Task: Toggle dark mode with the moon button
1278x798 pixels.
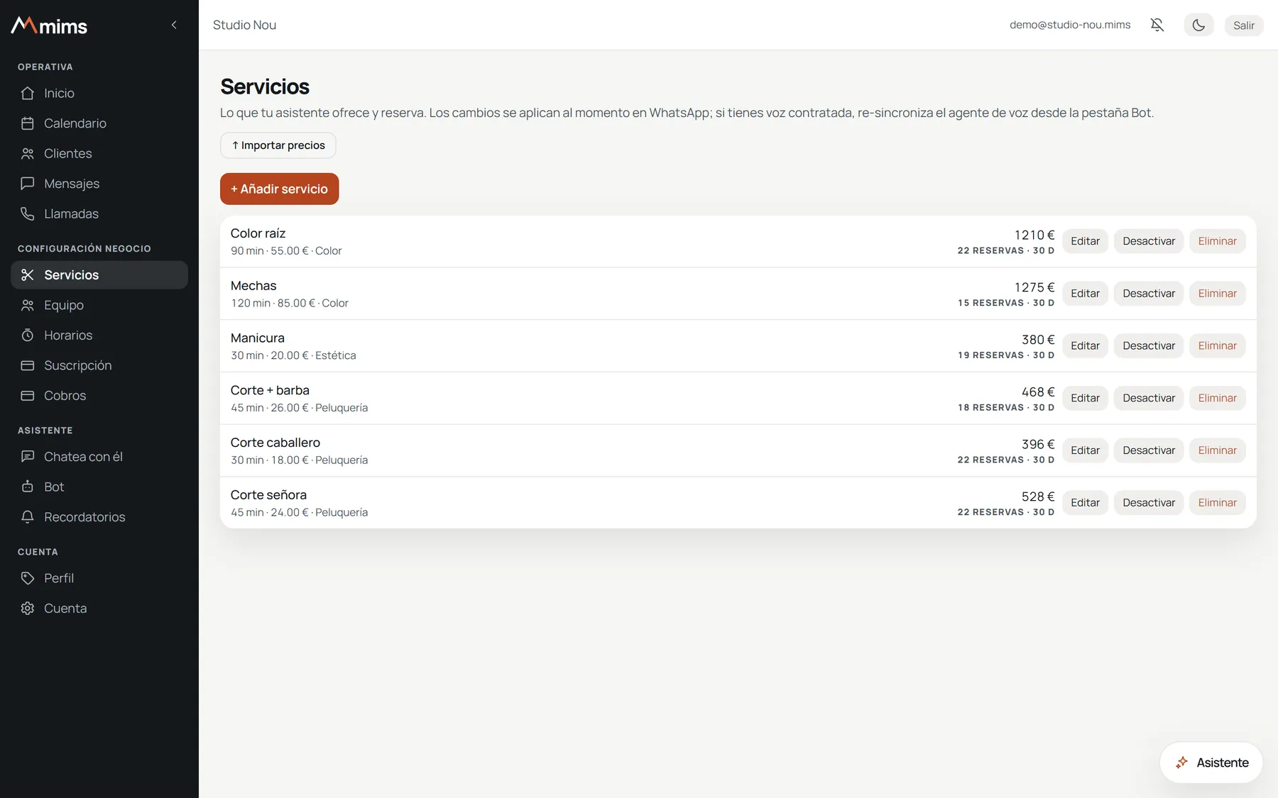Action: [1198, 25]
